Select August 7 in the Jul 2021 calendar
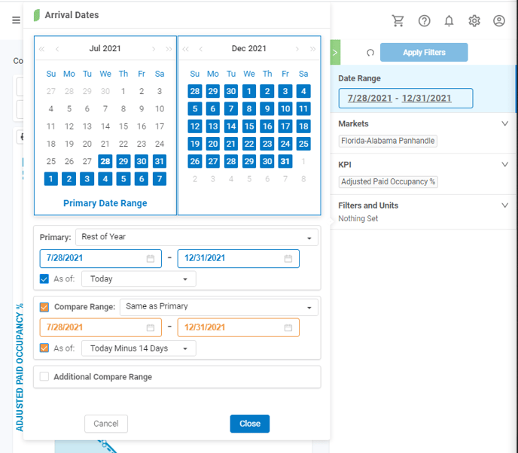 tap(160, 179)
